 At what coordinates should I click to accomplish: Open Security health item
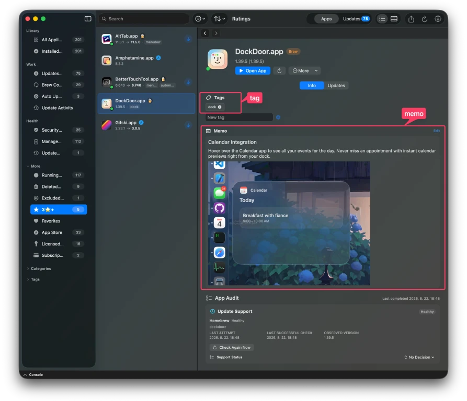coord(59,130)
